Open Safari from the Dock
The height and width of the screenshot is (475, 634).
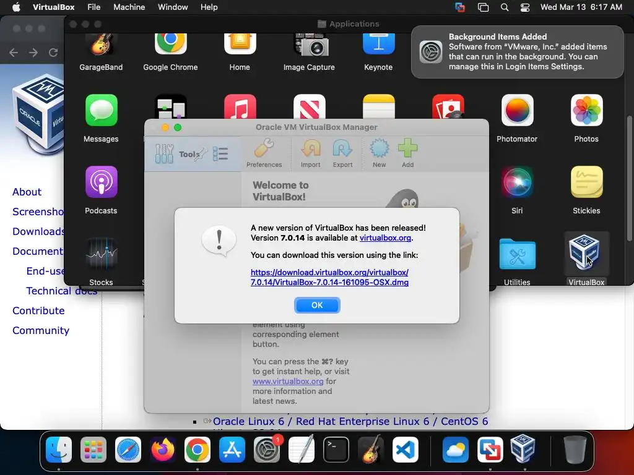[128, 450]
